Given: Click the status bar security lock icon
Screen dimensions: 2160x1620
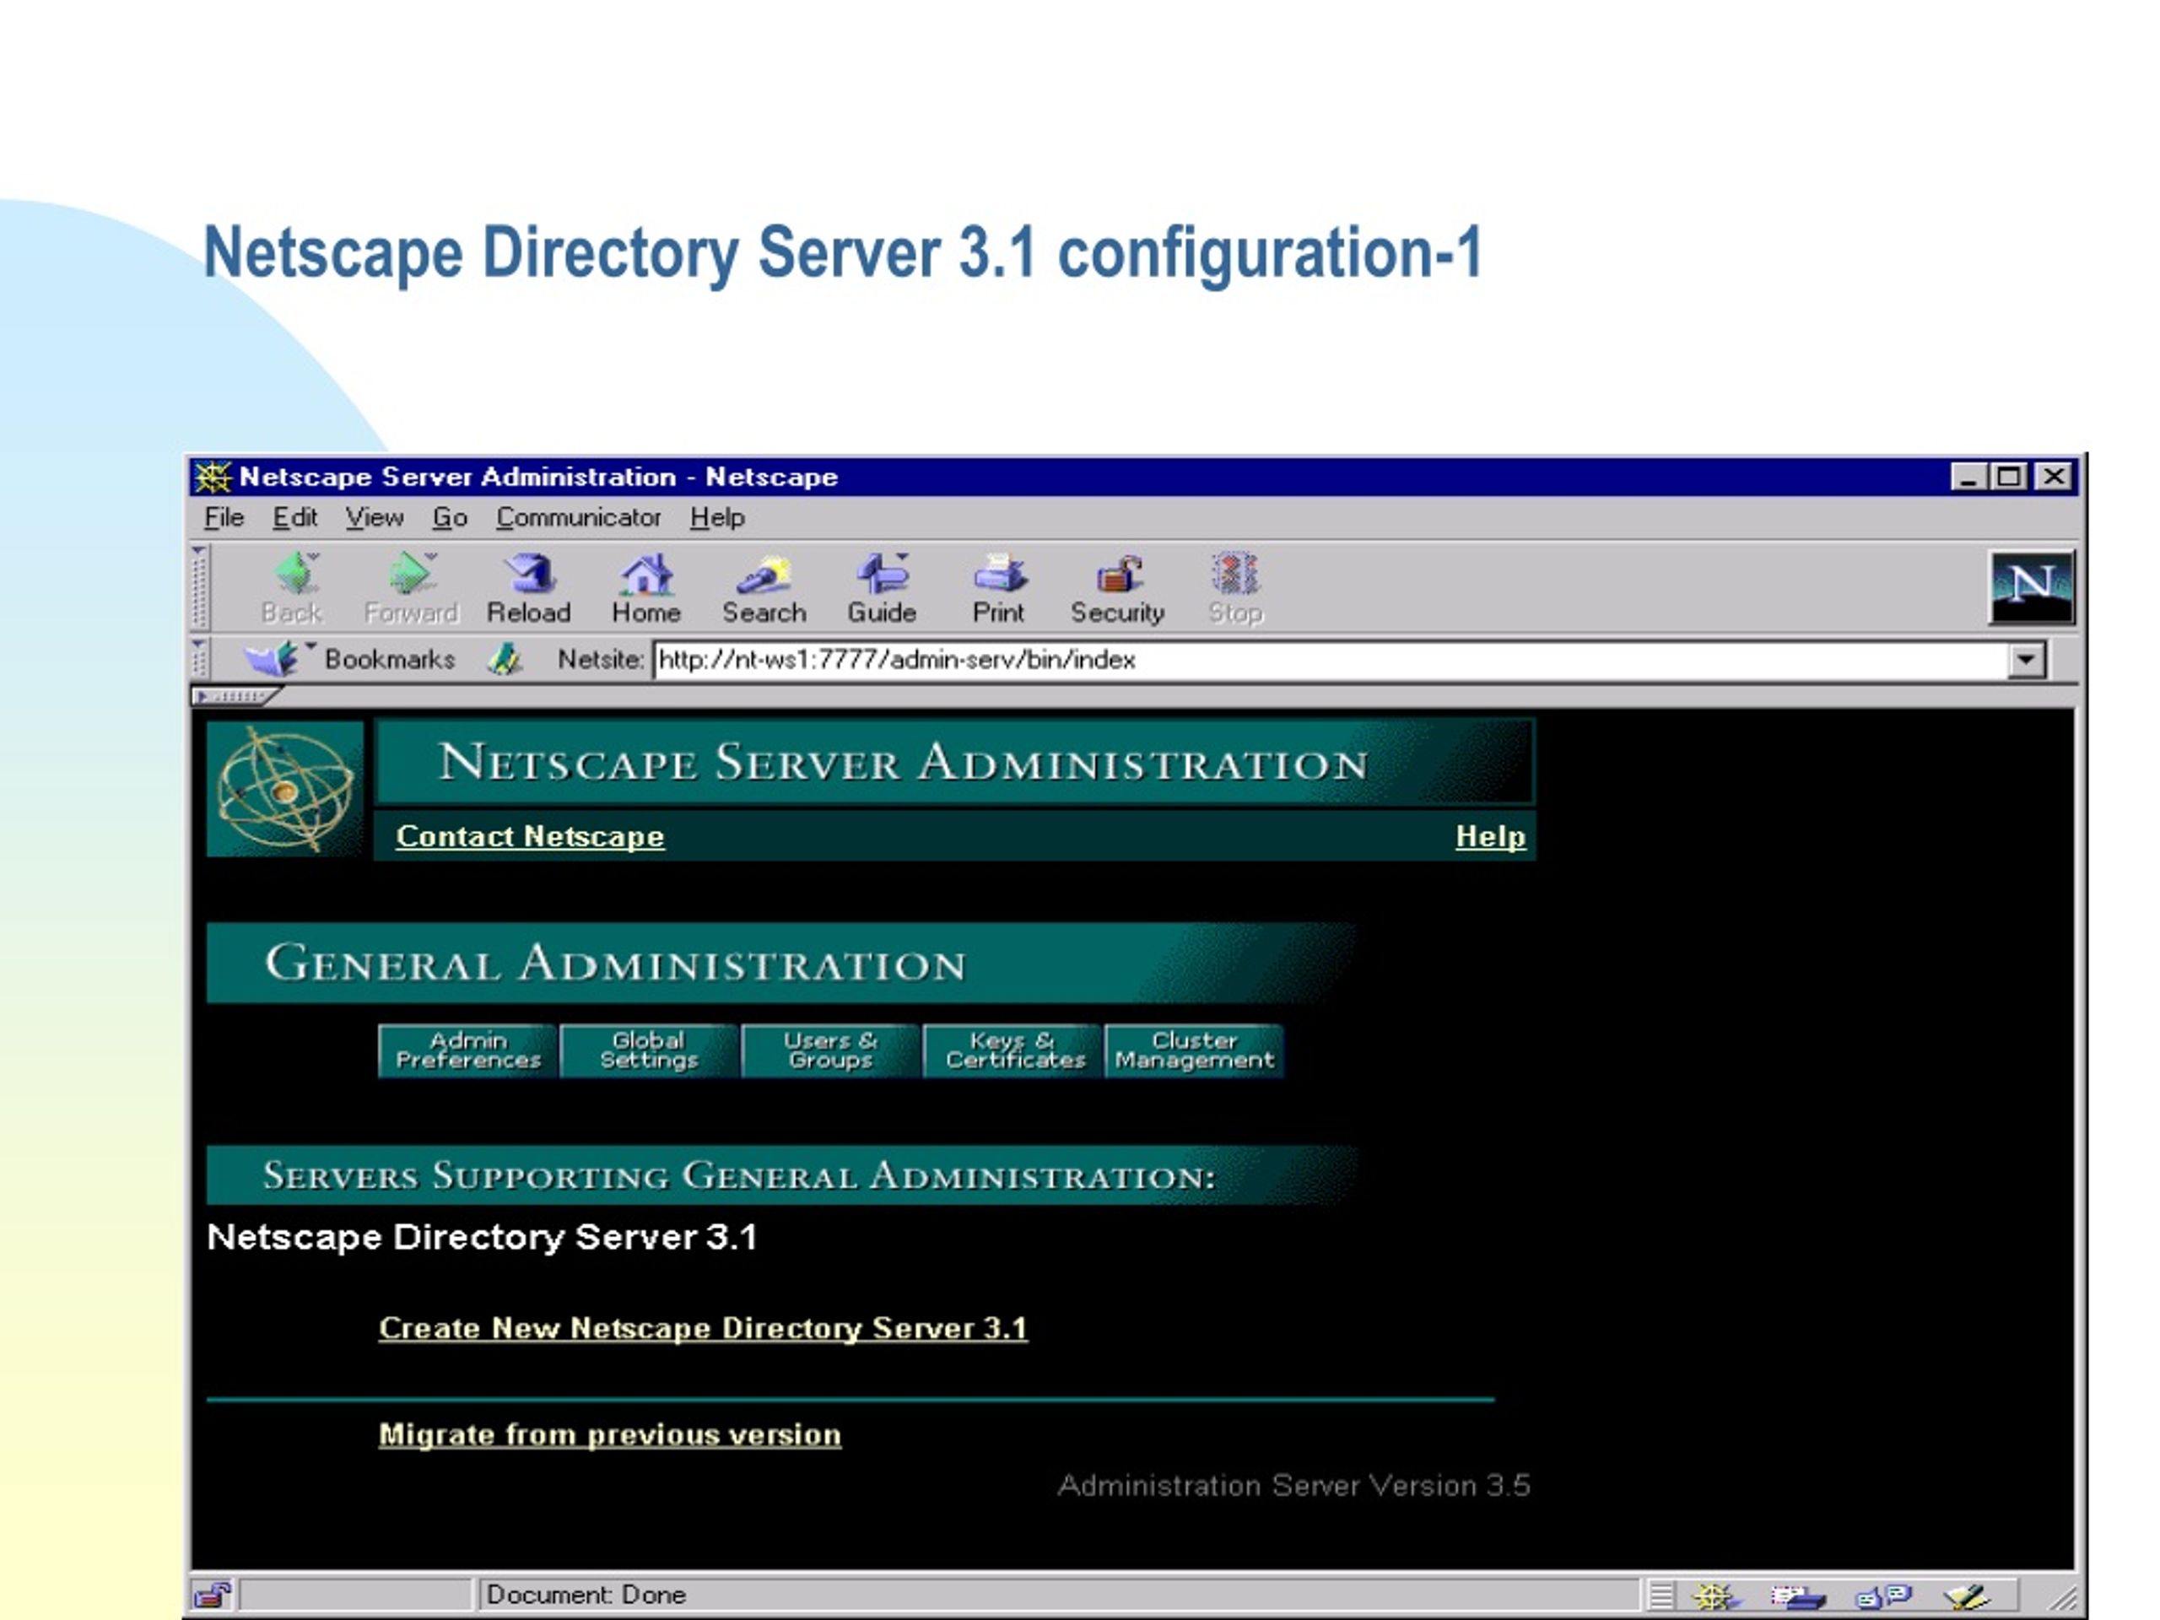Looking at the screenshot, I should [212, 1596].
